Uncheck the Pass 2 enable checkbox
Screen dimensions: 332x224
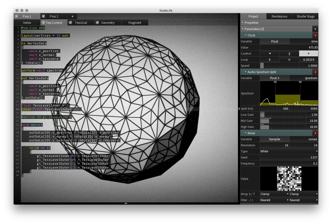coord(43,16)
